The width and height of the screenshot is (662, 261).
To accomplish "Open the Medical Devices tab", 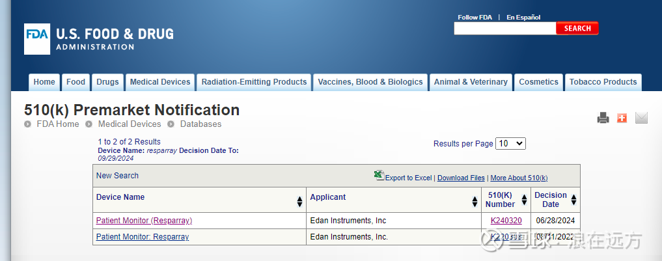I will tap(160, 82).
